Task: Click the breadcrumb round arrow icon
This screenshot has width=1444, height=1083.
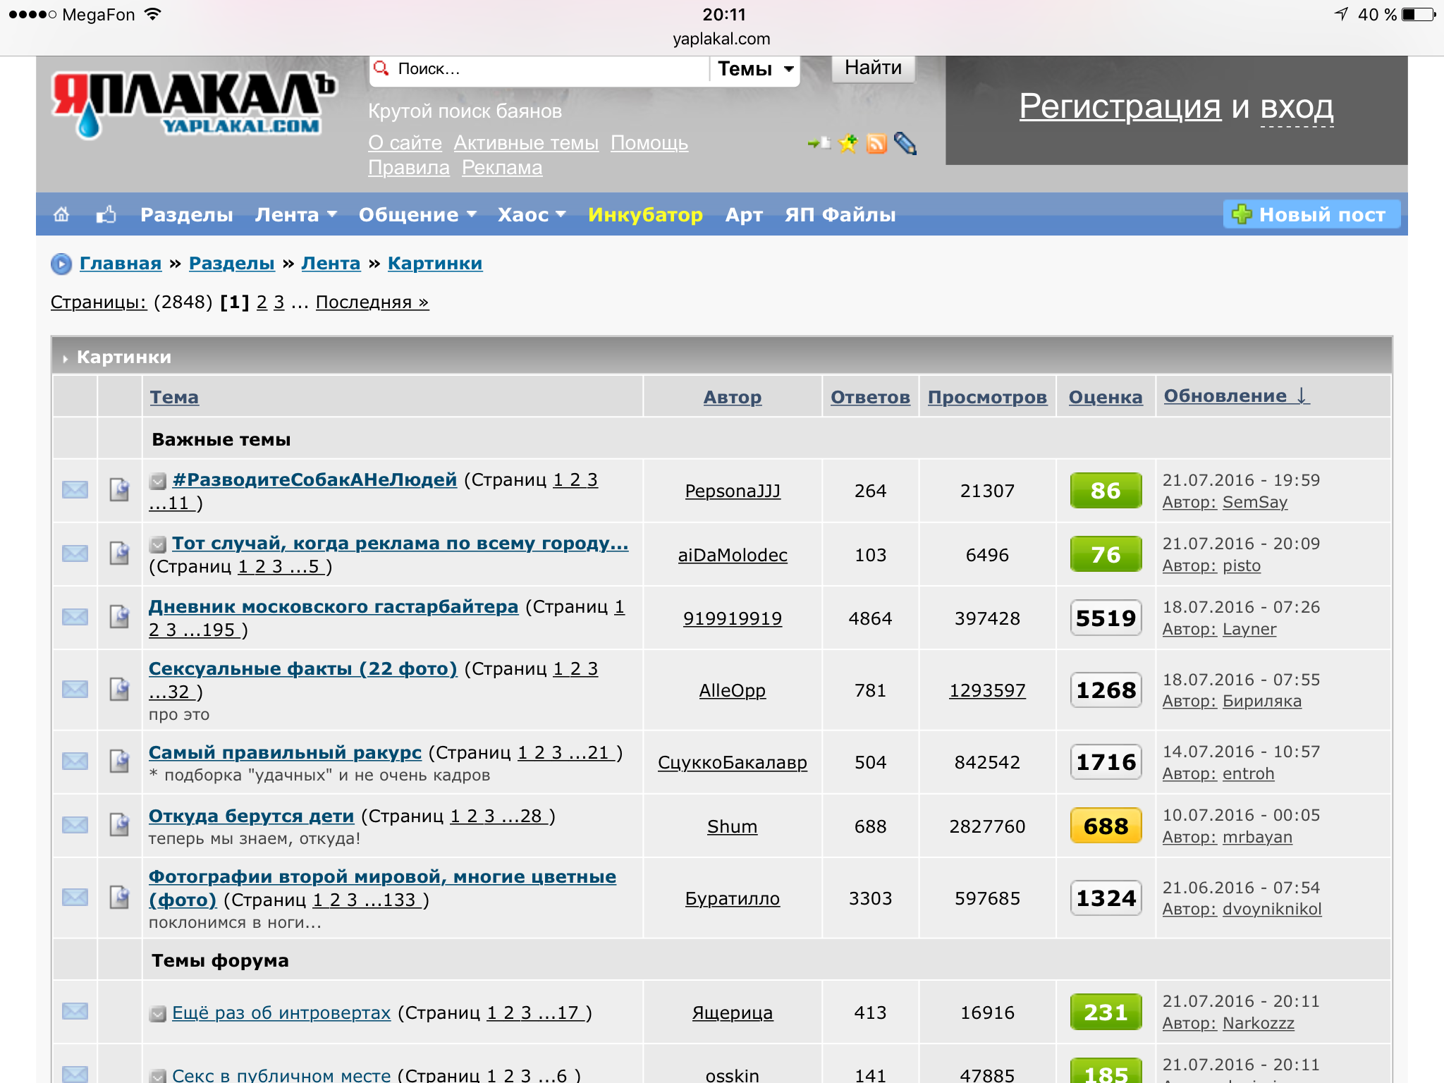Action: (x=61, y=264)
